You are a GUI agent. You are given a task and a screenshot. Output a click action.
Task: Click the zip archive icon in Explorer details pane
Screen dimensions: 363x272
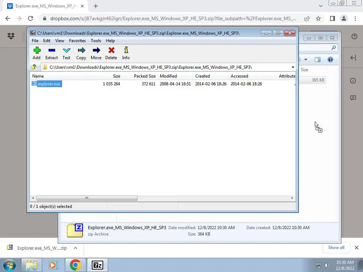tap(75, 231)
